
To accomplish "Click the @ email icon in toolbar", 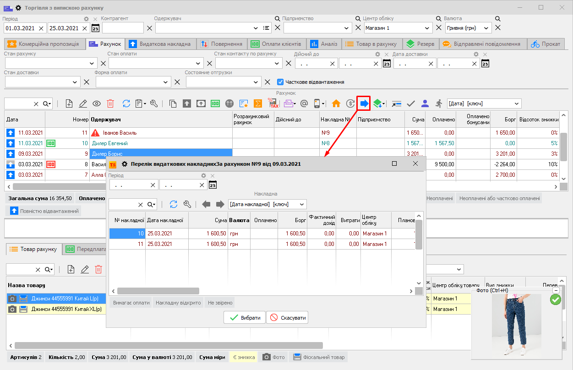I will click(x=303, y=103).
